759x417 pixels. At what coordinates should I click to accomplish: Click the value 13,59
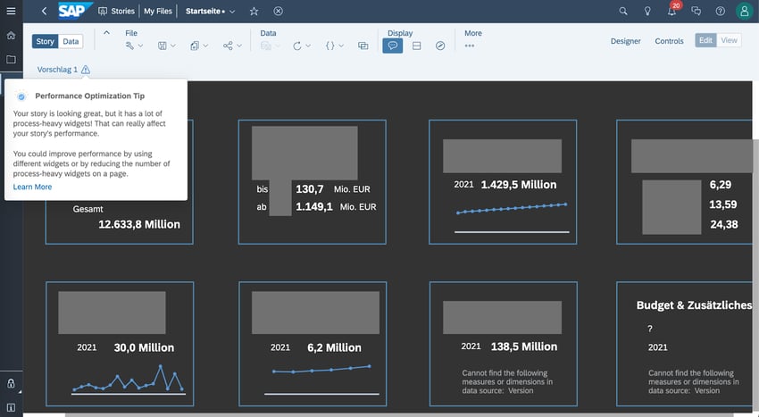click(x=723, y=204)
